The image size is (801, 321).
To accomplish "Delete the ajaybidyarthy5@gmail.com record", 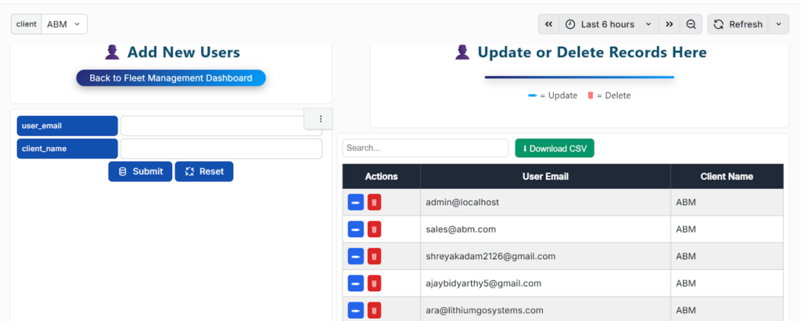I will pyautogui.click(x=375, y=283).
